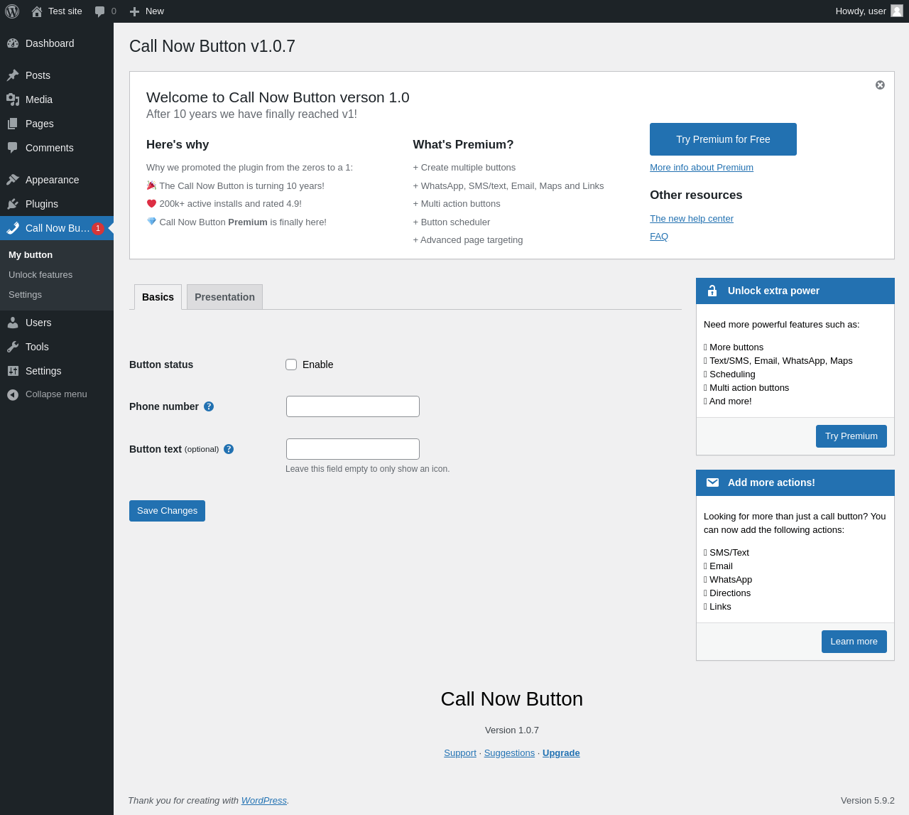Click the Test site name in admin bar
The image size is (909, 815).
(65, 11)
